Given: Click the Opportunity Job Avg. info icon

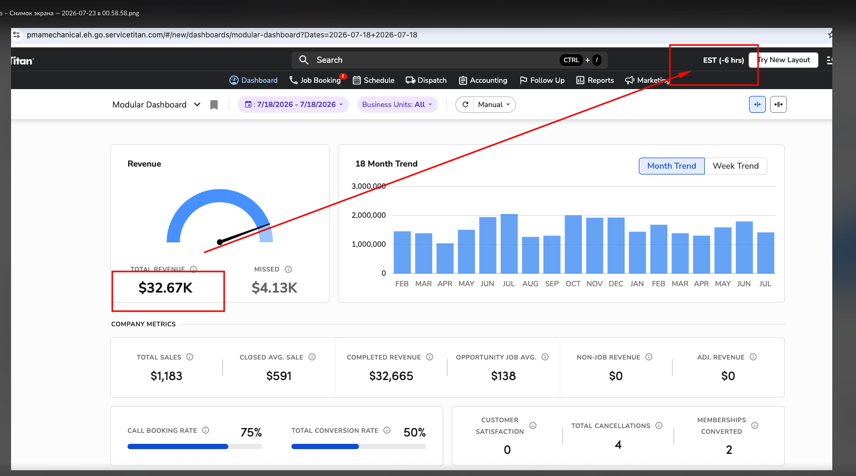Looking at the screenshot, I should (x=545, y=357).
